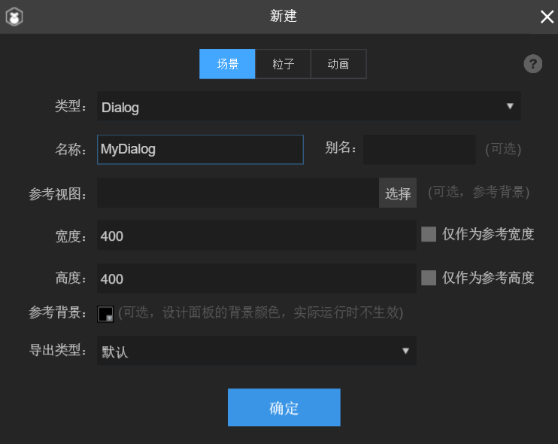This screenshot has height=444, width=558.
Task: Open help via question mark icon
Action: (532, 64)
